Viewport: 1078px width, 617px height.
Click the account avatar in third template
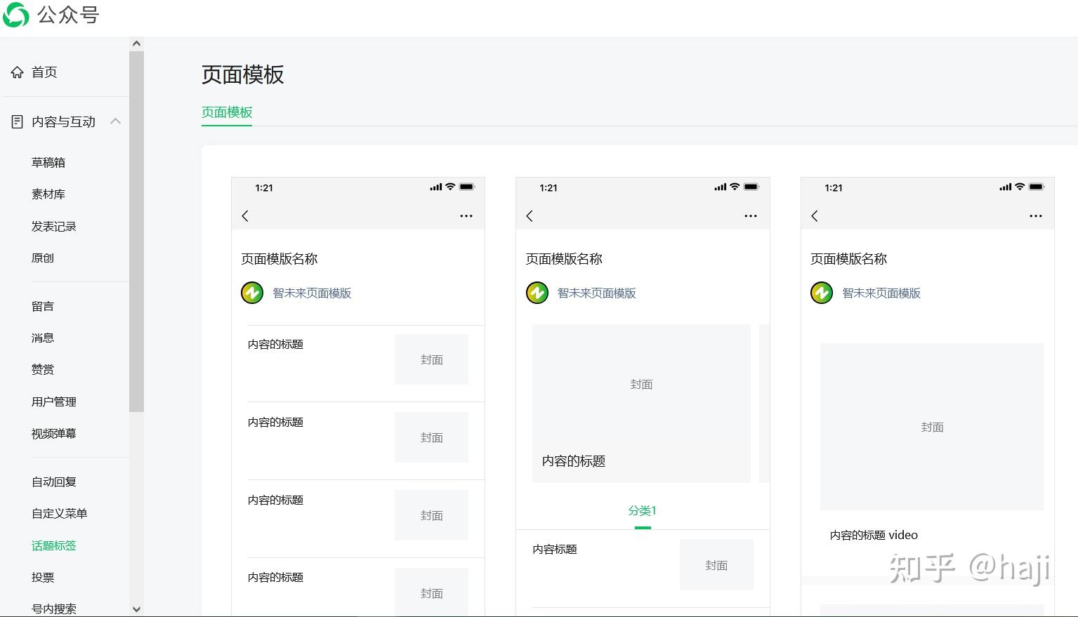[x=822, y=293]
